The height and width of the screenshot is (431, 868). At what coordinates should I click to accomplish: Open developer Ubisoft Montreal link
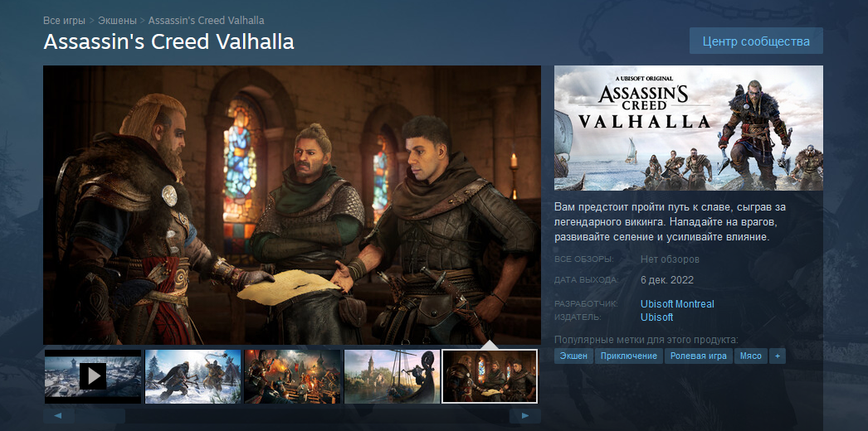point(677,304)
